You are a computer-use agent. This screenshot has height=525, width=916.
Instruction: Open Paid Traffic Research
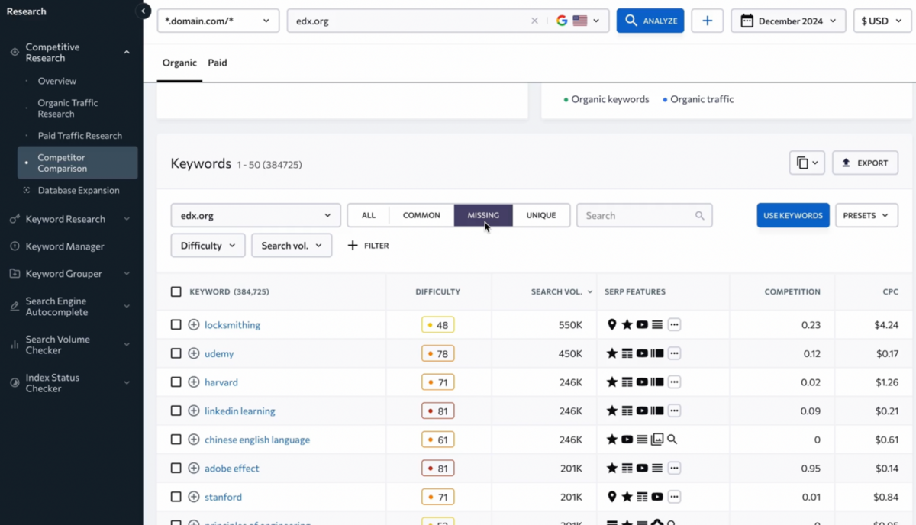[80, 136]
